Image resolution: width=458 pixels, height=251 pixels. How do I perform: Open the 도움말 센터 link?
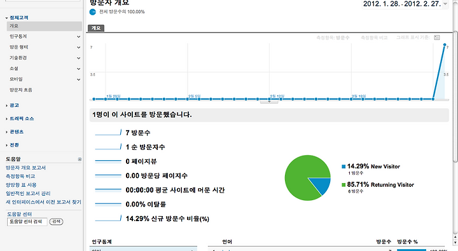(19, 214)
